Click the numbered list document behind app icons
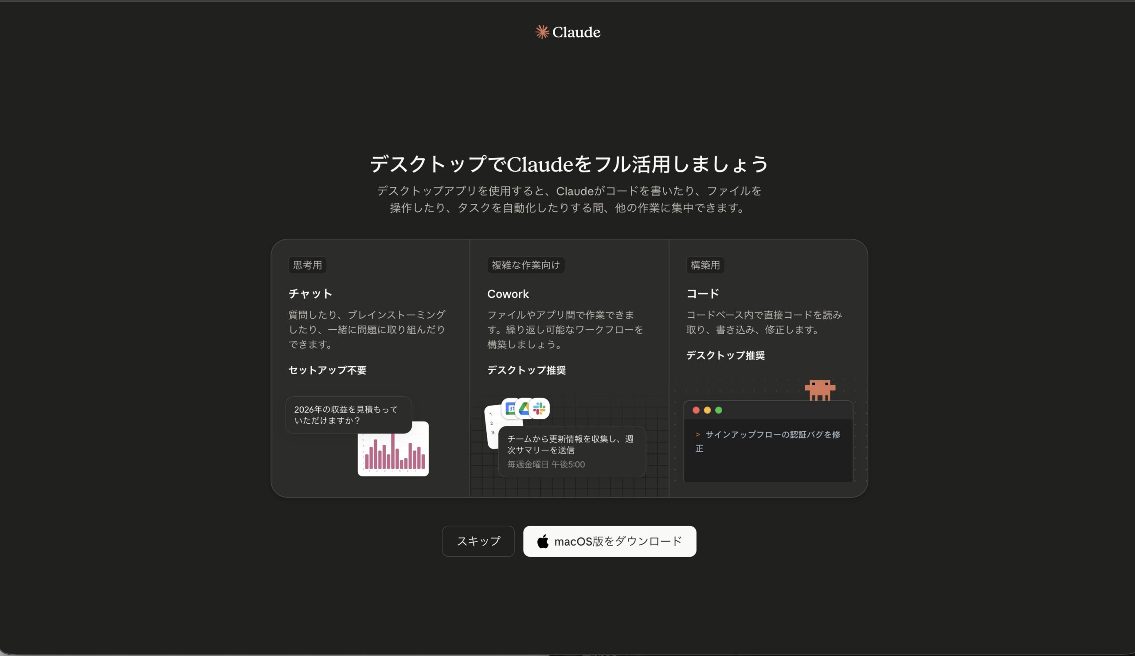This screenshot has height=656, width=1135. pos(492,427)
